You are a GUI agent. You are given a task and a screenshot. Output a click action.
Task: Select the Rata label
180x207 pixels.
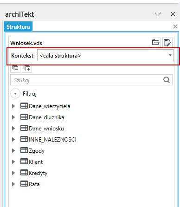point(34,184)
